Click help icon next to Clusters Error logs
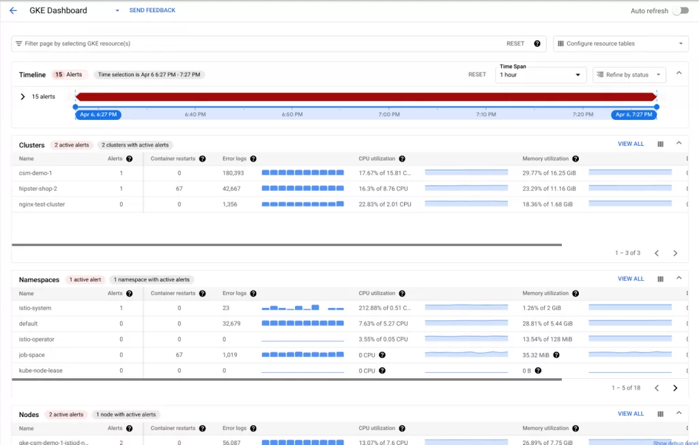The width and height of the screenshot is (699, 445). click(253, 159)
